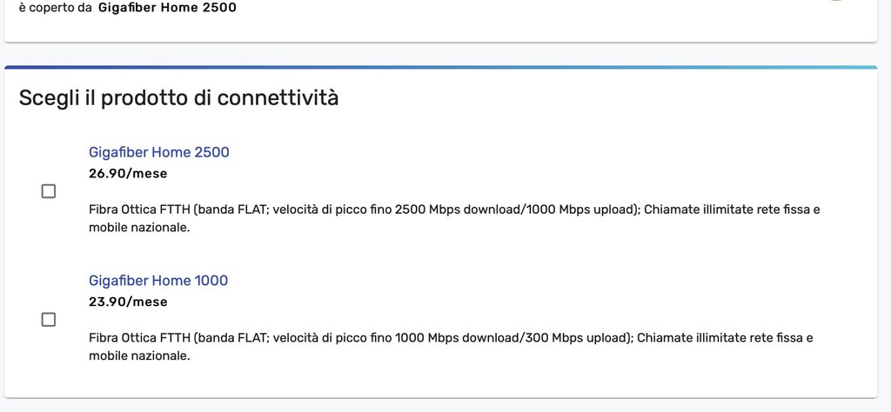The width and height of the screenshot is (891, 412).
Task: Click the "è coperto da" text
Action: tap(55, 8)
